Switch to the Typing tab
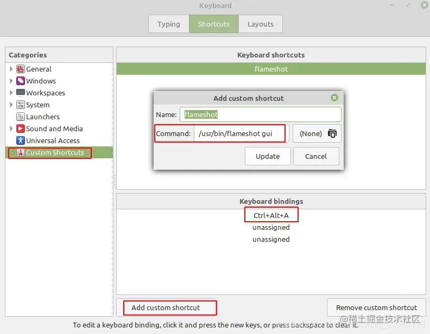The height and width of the screenshot is (334, 430). click(x=169, y=24)
